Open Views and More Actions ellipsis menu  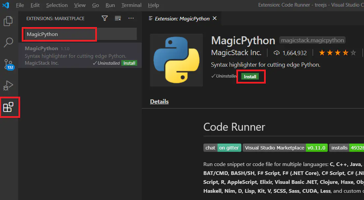(x=131, y=18)
